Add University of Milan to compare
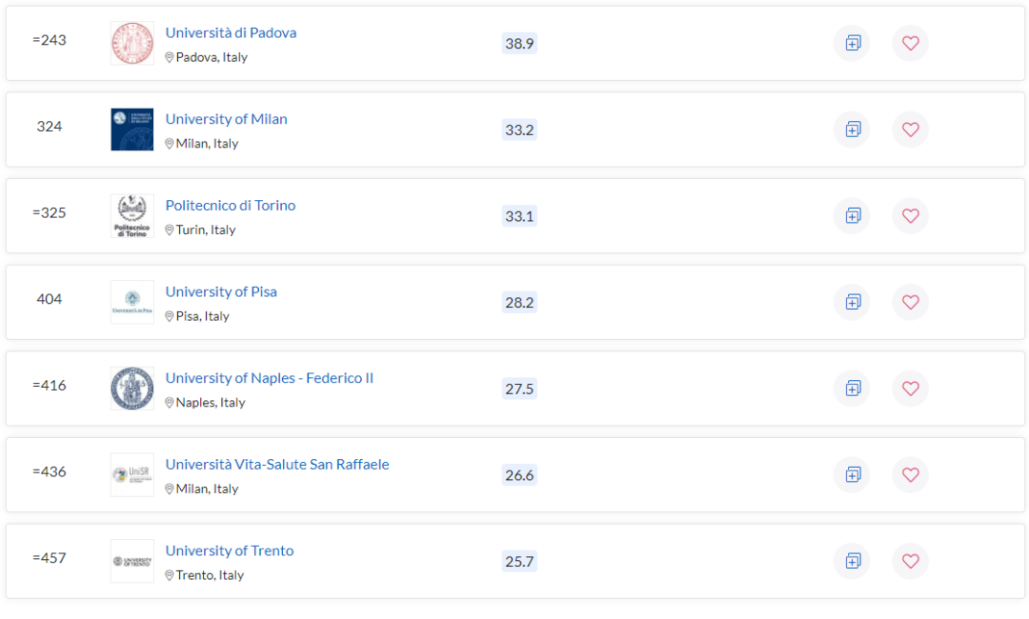The image size is (1029, 619). coord(852,130)
